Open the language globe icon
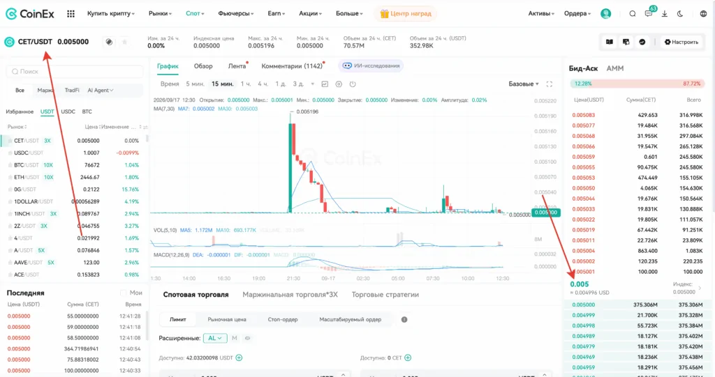 pos(703,14)
